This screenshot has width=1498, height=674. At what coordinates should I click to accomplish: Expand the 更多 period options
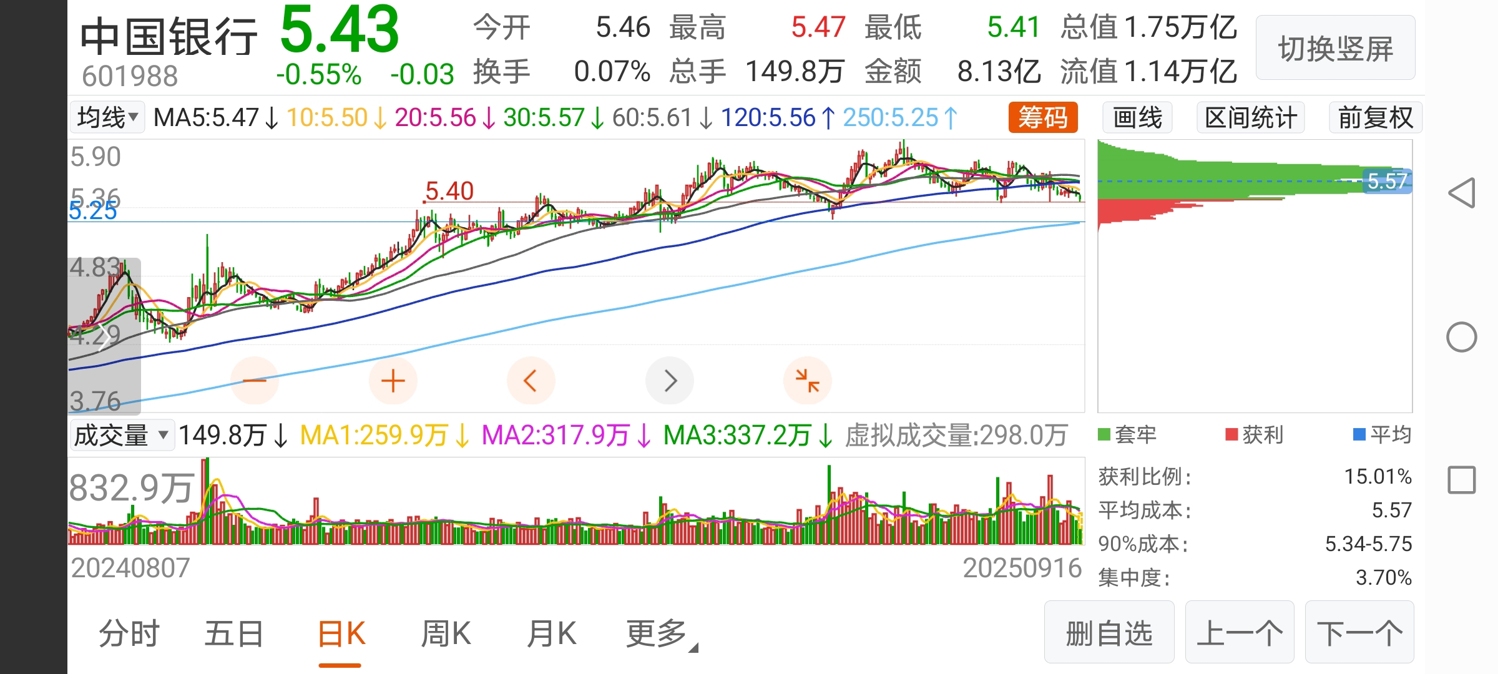pos(662,634)
